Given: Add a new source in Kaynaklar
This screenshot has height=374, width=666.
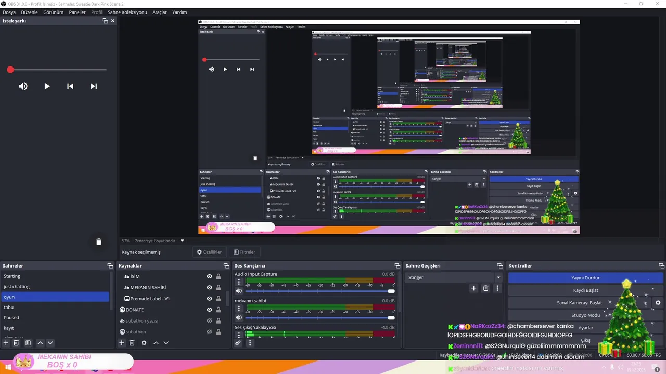Looking at the screenshot, I should 122,343.
